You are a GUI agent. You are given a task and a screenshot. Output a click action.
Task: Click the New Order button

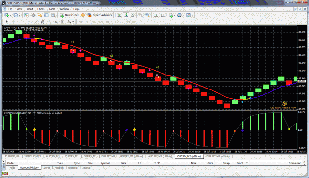click(x=69, y=15)
